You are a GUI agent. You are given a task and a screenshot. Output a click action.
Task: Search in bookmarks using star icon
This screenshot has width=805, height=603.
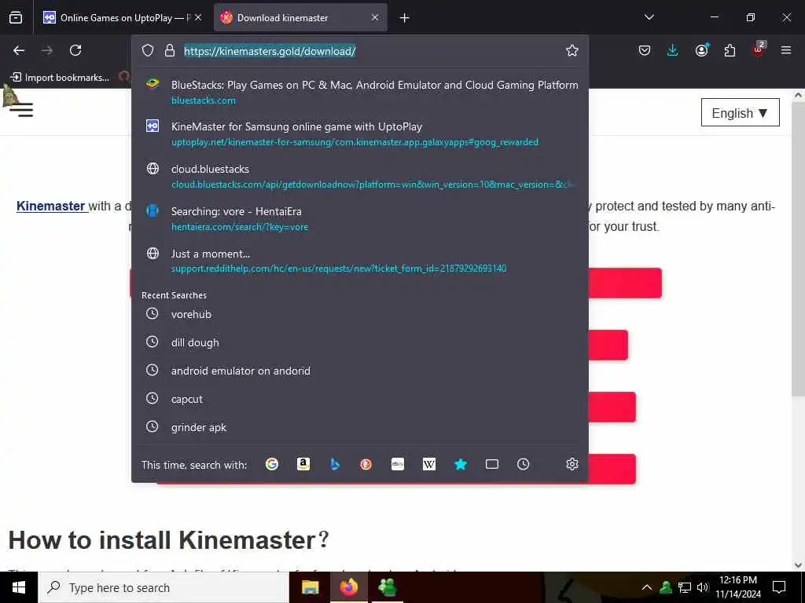tap(461, 464)
